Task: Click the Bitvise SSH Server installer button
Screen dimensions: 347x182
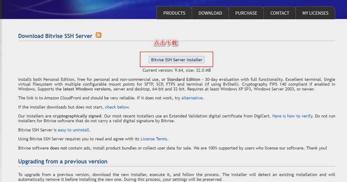Action: (x=177, y=60)
